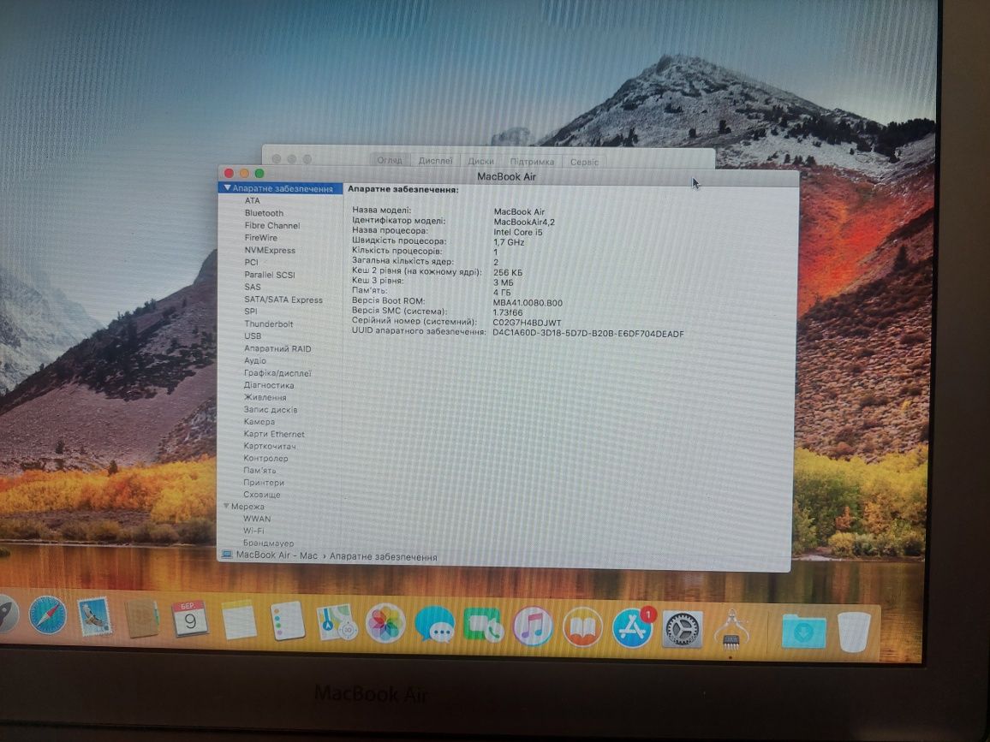Screen dimensions: 990x742
Task: Switch to Сервіс tab in back window
Action: pyautogui.click(x=584, y=162)
